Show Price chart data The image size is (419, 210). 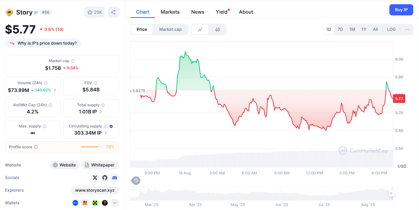click(142, 30)
